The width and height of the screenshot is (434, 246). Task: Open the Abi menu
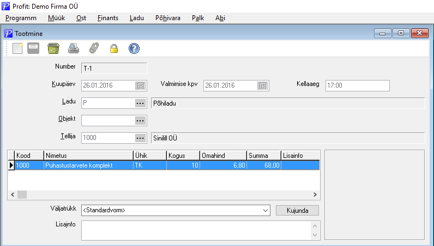coord(220,18)
